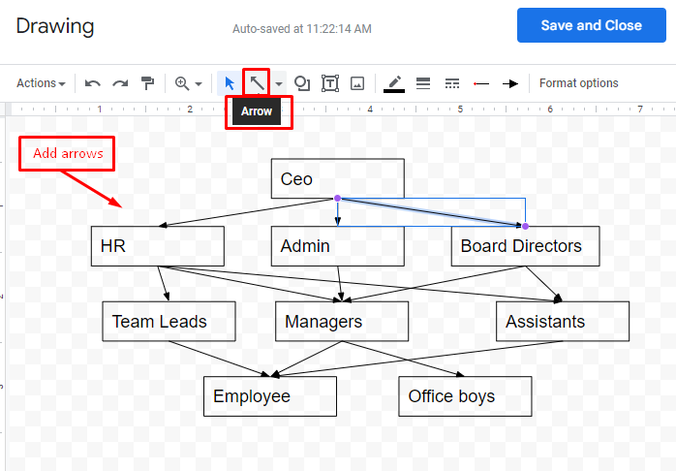
Task: Select the Managers box
Action: tap(342, 322)
